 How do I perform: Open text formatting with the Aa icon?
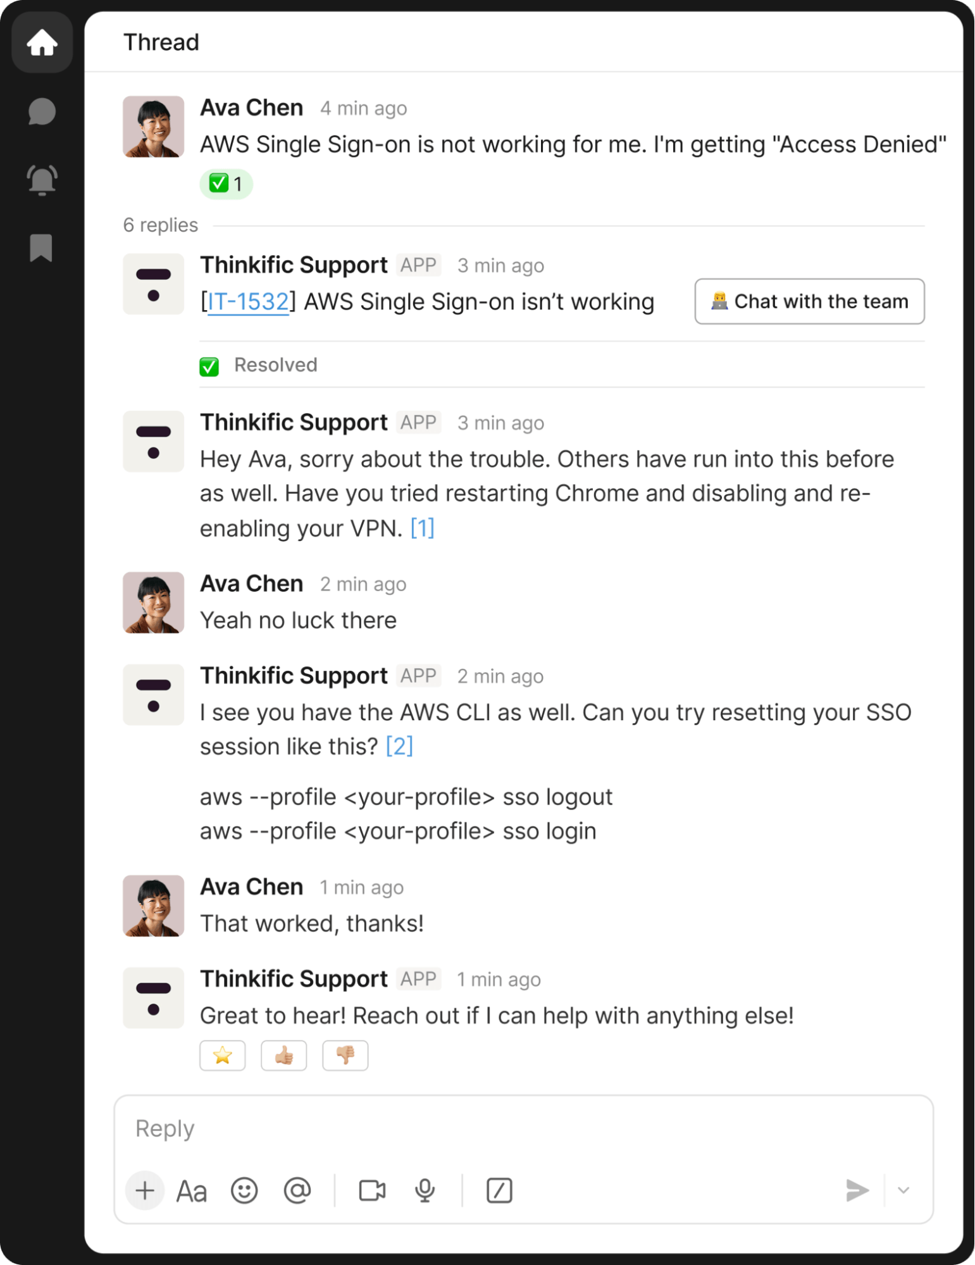(x=191, y=1190)
